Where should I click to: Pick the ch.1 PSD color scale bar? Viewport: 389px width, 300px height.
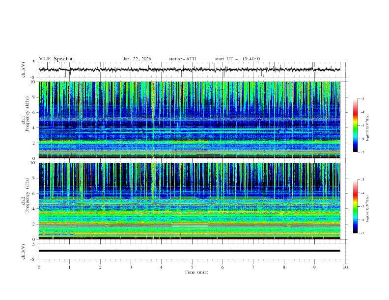pyautogui.click(x=355, y=125)
